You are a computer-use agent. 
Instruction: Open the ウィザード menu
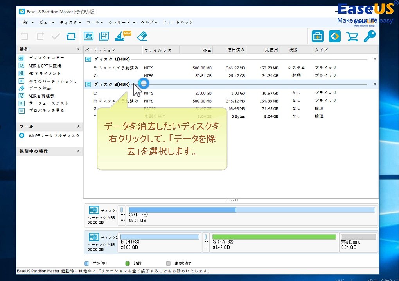[x=122, y=22]
